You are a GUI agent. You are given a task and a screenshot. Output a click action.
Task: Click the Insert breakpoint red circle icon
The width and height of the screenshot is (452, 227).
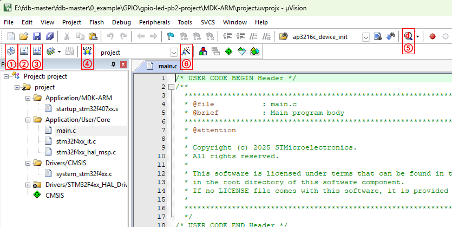point(433,36)
